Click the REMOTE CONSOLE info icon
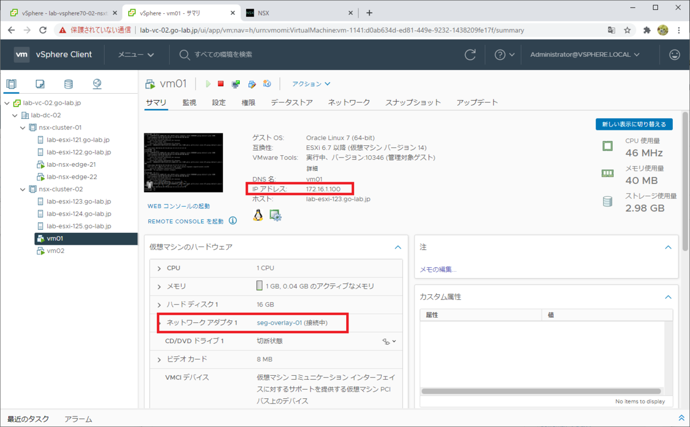 pyautogui.click(x=233, y=221)
